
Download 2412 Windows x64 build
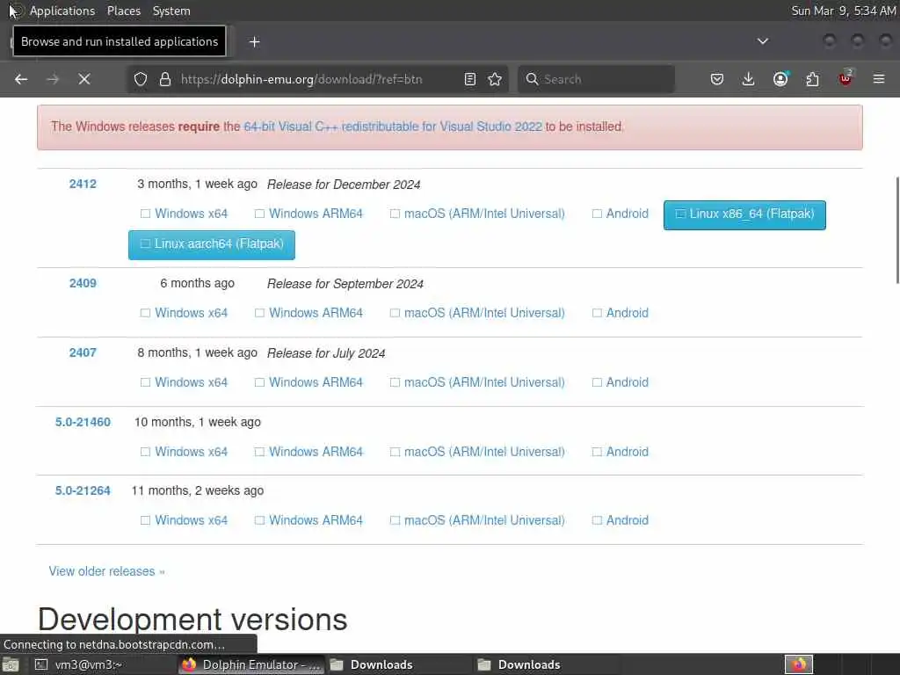point(185,214)
